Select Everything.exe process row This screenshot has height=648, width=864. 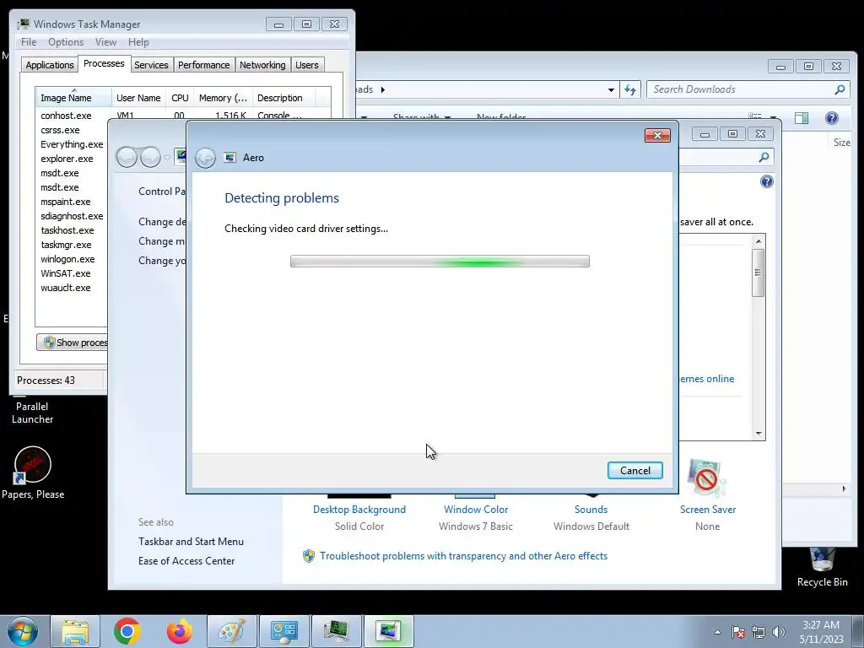72,144
